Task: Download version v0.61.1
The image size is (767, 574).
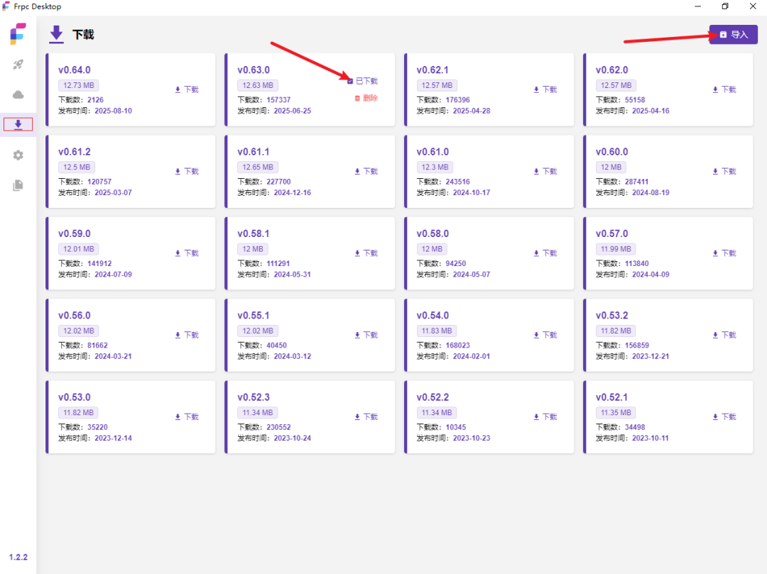Action: pos(366,172)
